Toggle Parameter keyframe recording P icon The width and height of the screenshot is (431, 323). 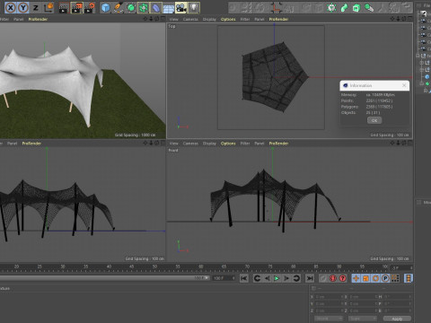(x=385, y=278)
